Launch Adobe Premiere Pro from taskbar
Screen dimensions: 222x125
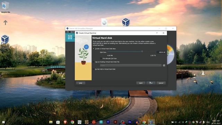tap(108, 122)
